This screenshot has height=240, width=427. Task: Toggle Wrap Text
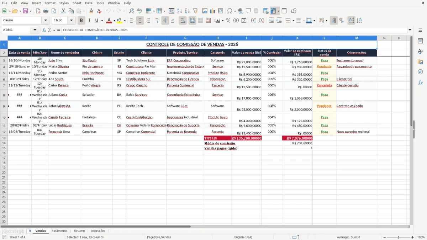point(183,21)
